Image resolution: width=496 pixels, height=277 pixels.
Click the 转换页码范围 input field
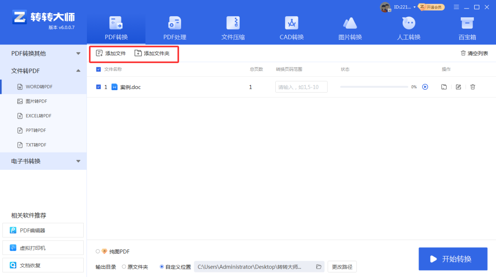click(x=302, y=87)
